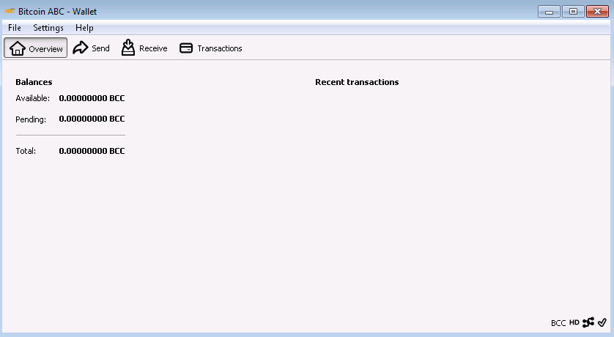
Task: Switch to the Overview tab
Action: (x=36, y=48)
